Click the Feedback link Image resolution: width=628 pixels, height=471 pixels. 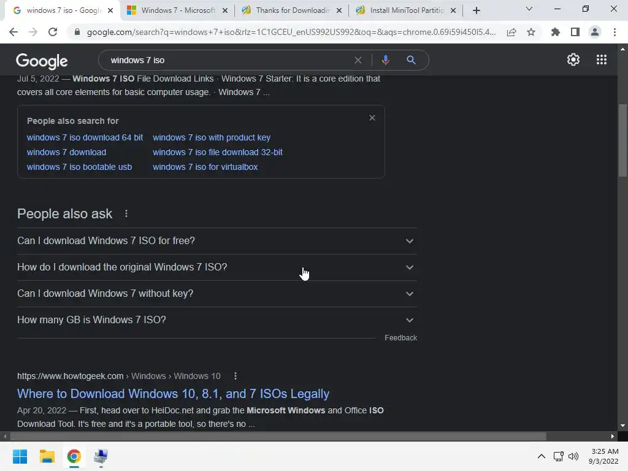400,338
